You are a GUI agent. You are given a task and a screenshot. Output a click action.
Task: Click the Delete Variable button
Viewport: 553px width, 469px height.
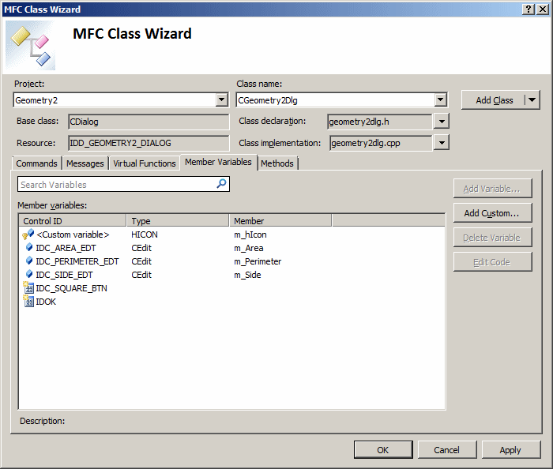pos(492,238)
